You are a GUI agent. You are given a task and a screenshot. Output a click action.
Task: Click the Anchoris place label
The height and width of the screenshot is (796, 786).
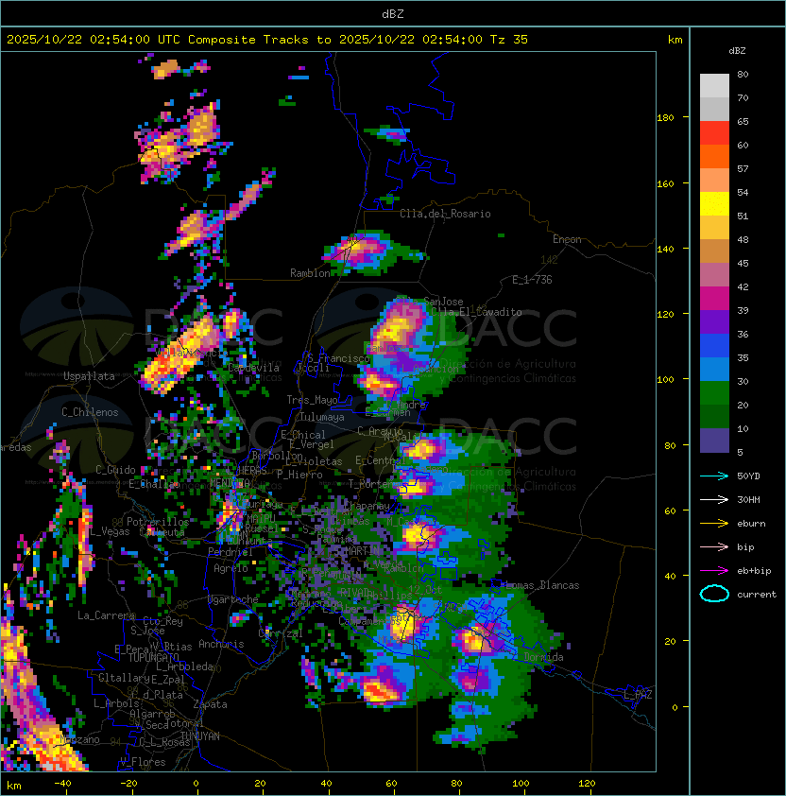pyautogui.click(x=221, y=644)
